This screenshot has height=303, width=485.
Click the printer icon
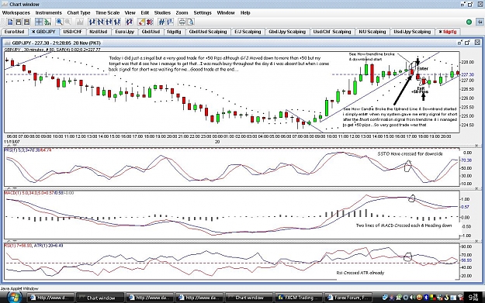[x=182, y=22]
